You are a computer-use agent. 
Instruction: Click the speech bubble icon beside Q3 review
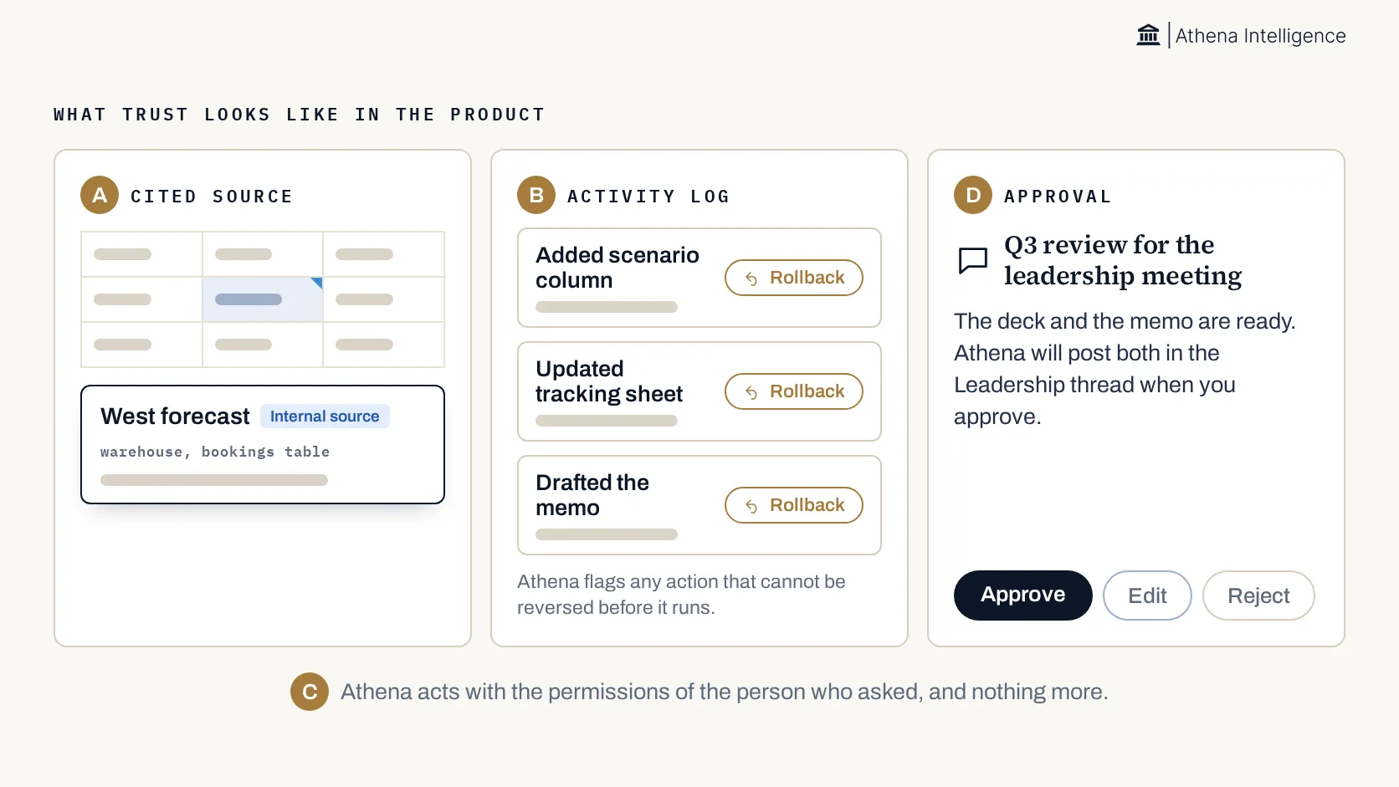point(973,261)
